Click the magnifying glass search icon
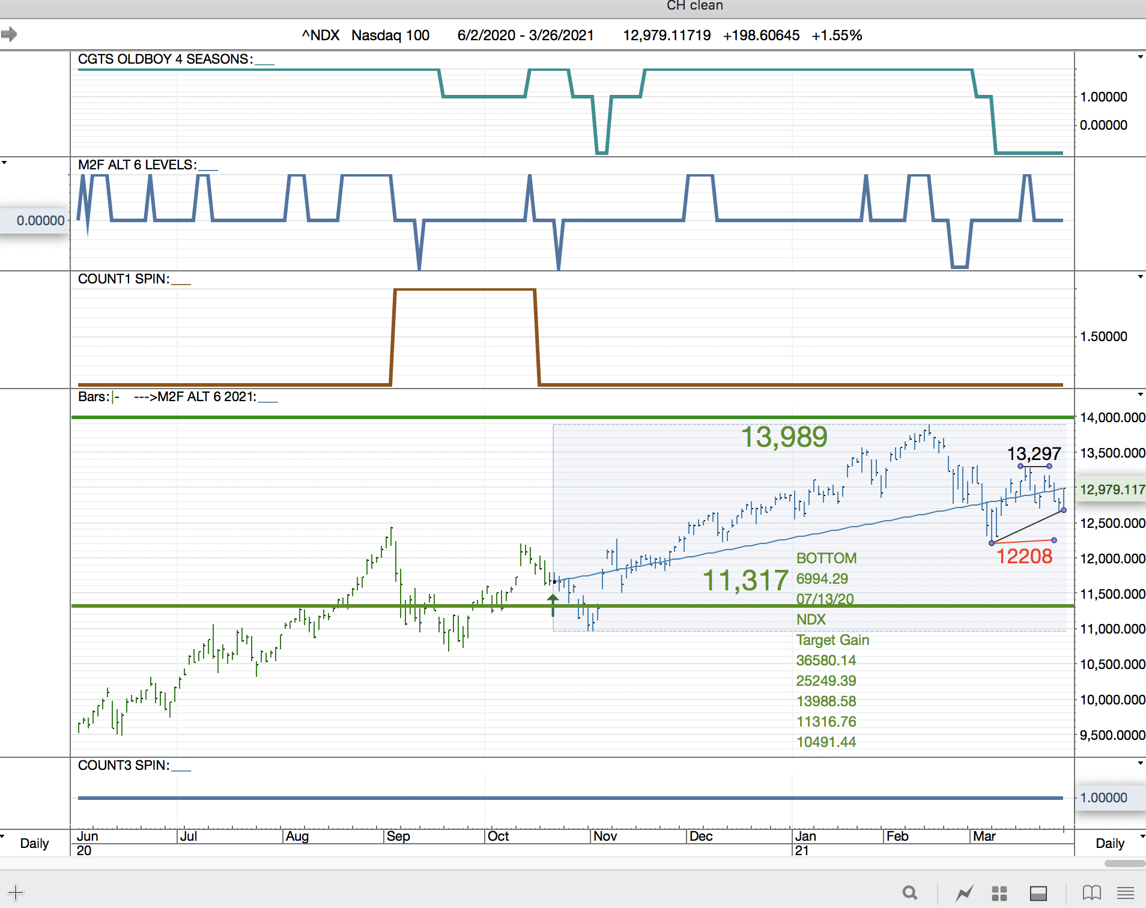Viewport: 1146px width, 908px height. pyautogui.click(x=910, y=893)
